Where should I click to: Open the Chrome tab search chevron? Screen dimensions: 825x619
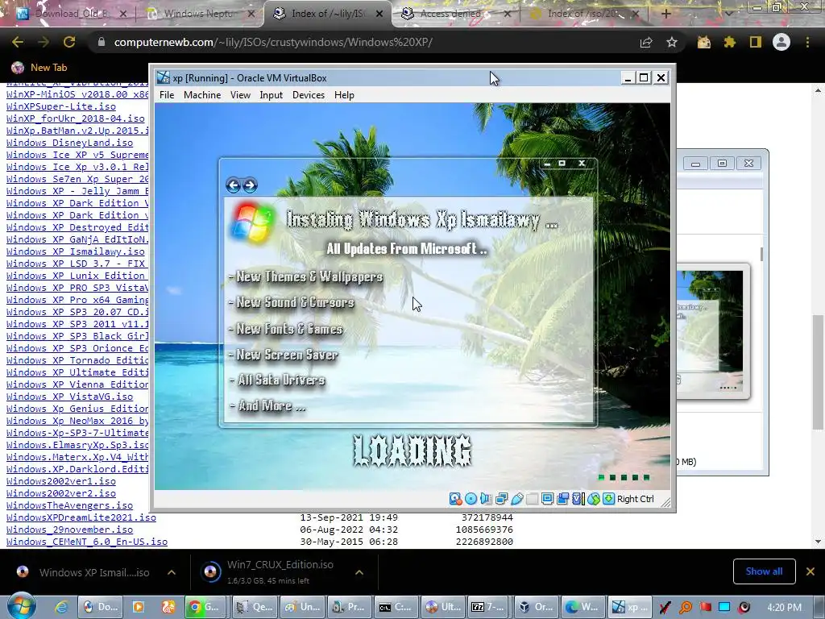pos(729,14)
